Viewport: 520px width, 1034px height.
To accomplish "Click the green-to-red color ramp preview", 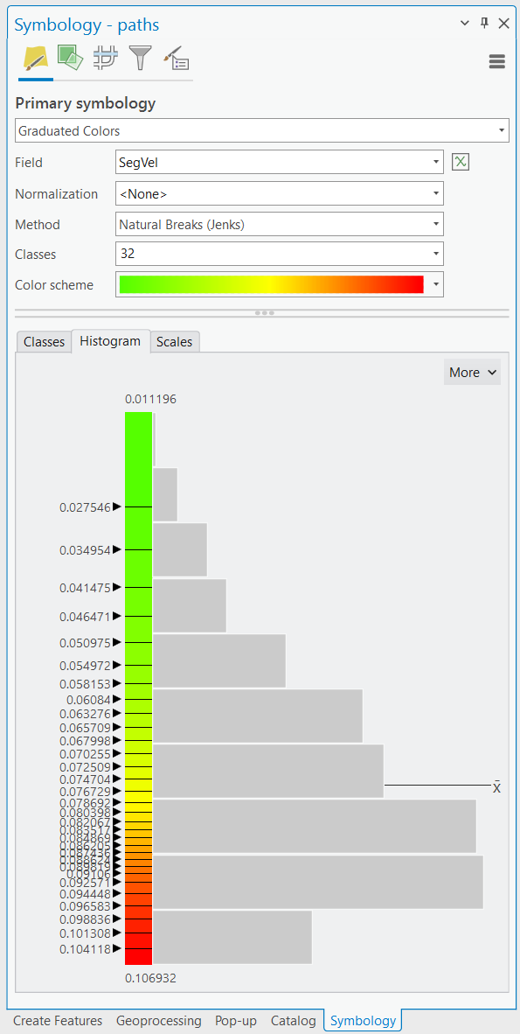I will tap(271, 285).
